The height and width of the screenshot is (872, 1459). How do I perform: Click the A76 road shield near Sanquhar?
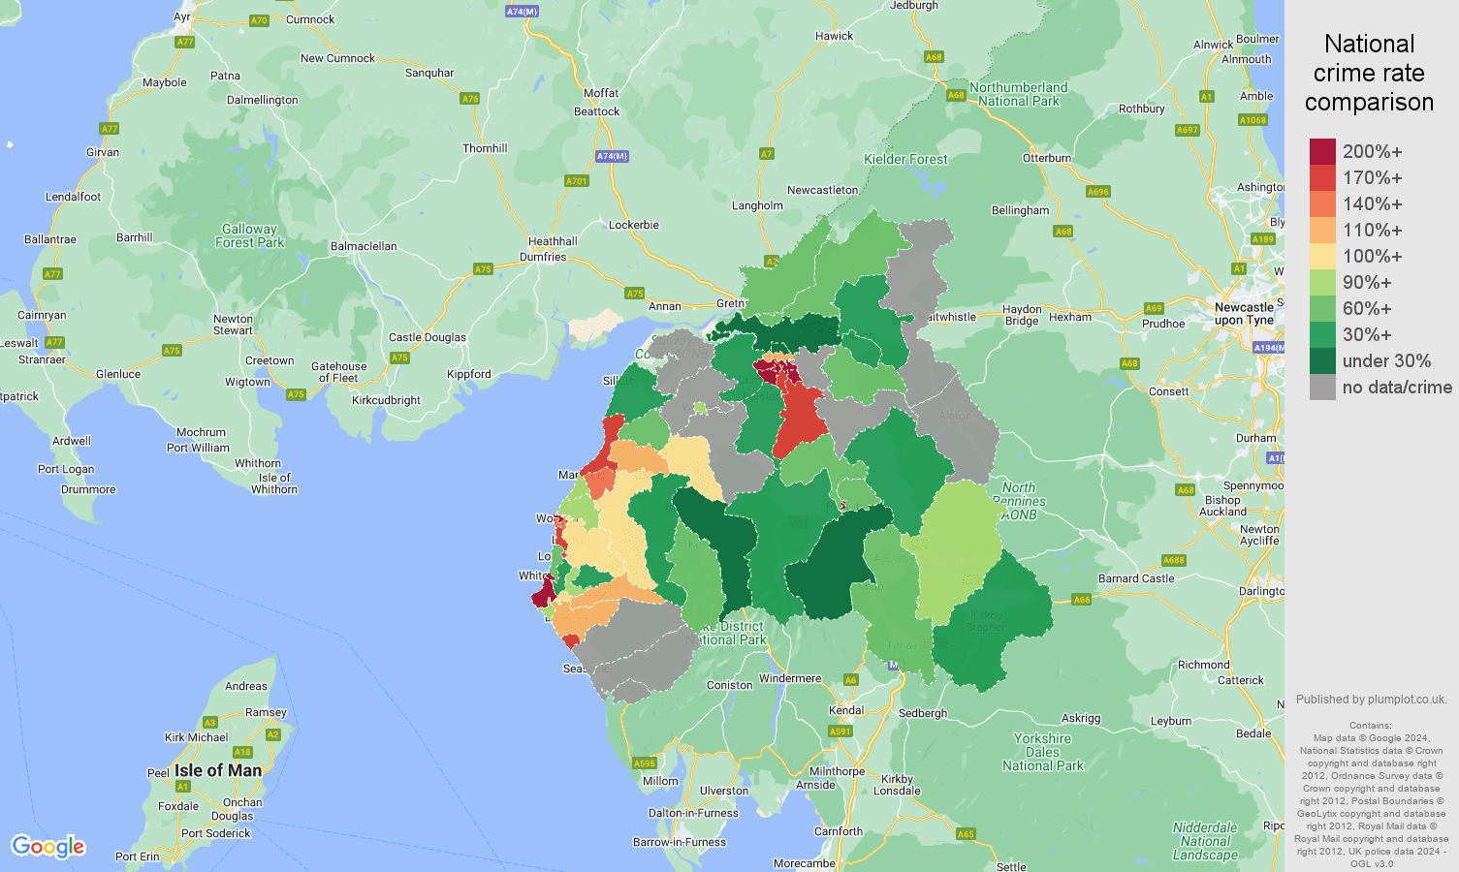point(470,99)
